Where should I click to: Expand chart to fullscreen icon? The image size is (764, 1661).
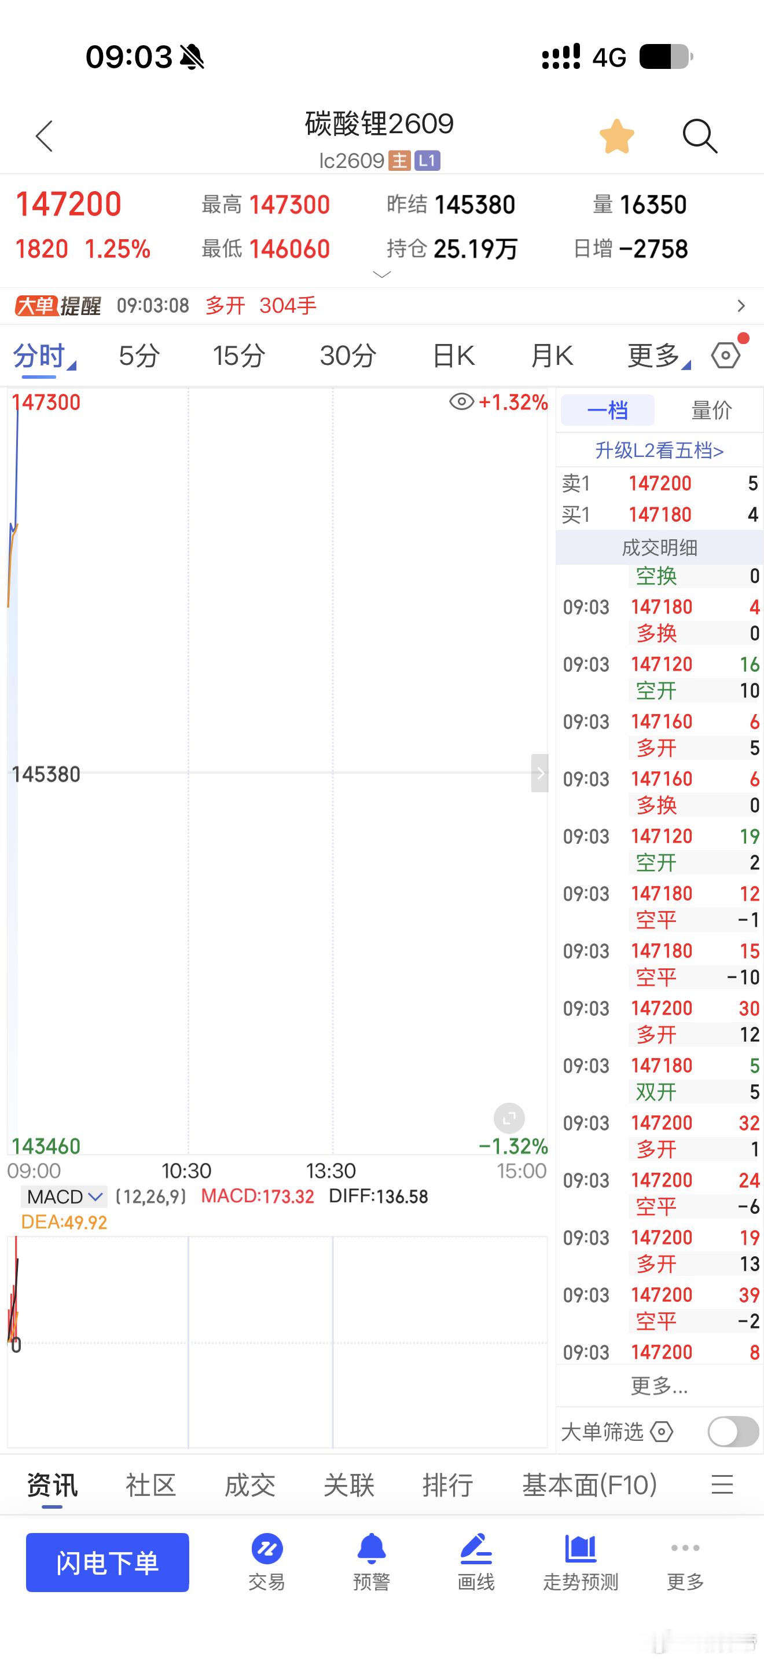pos(509,1118)
